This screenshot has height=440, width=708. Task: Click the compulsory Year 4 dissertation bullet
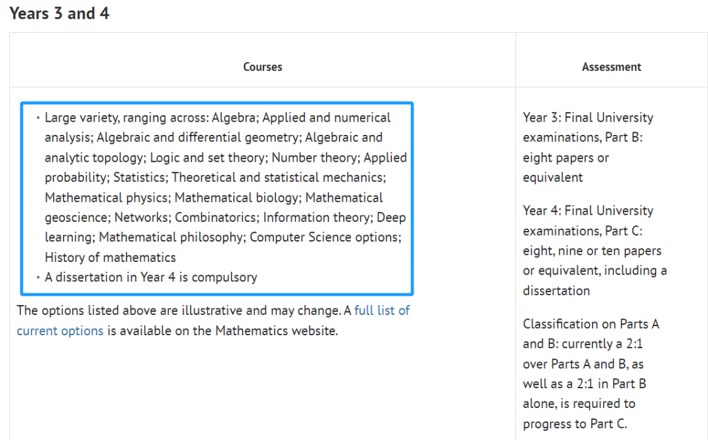point(151,277)
